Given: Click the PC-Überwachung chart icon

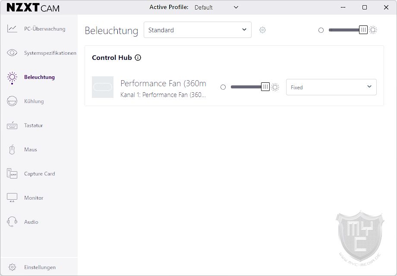Looking at the screenshot, I should [12, 29].
